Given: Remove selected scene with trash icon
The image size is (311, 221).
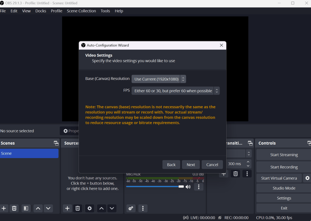Looking at the screenshot, I should point(14,208).
